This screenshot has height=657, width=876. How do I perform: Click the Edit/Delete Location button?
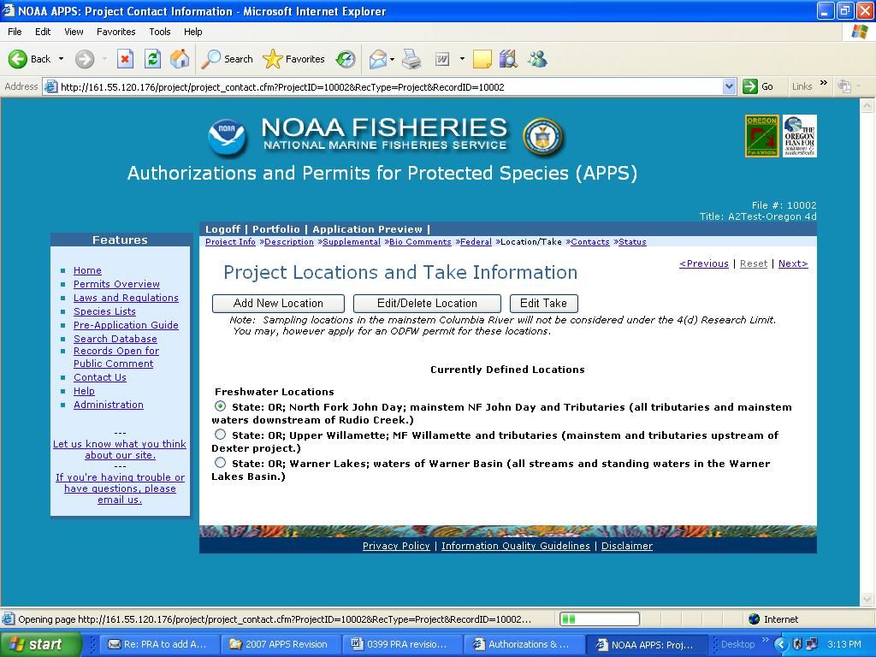428,304
